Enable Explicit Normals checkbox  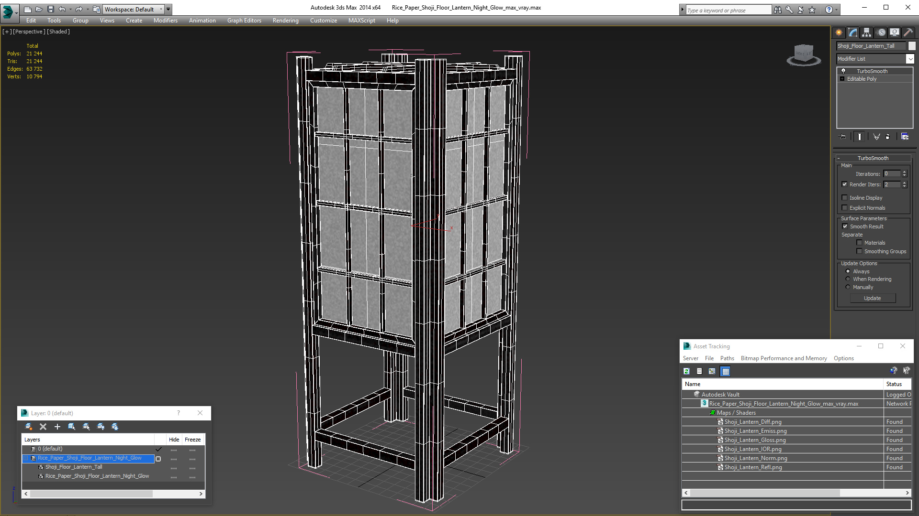[x=844, y=208]
